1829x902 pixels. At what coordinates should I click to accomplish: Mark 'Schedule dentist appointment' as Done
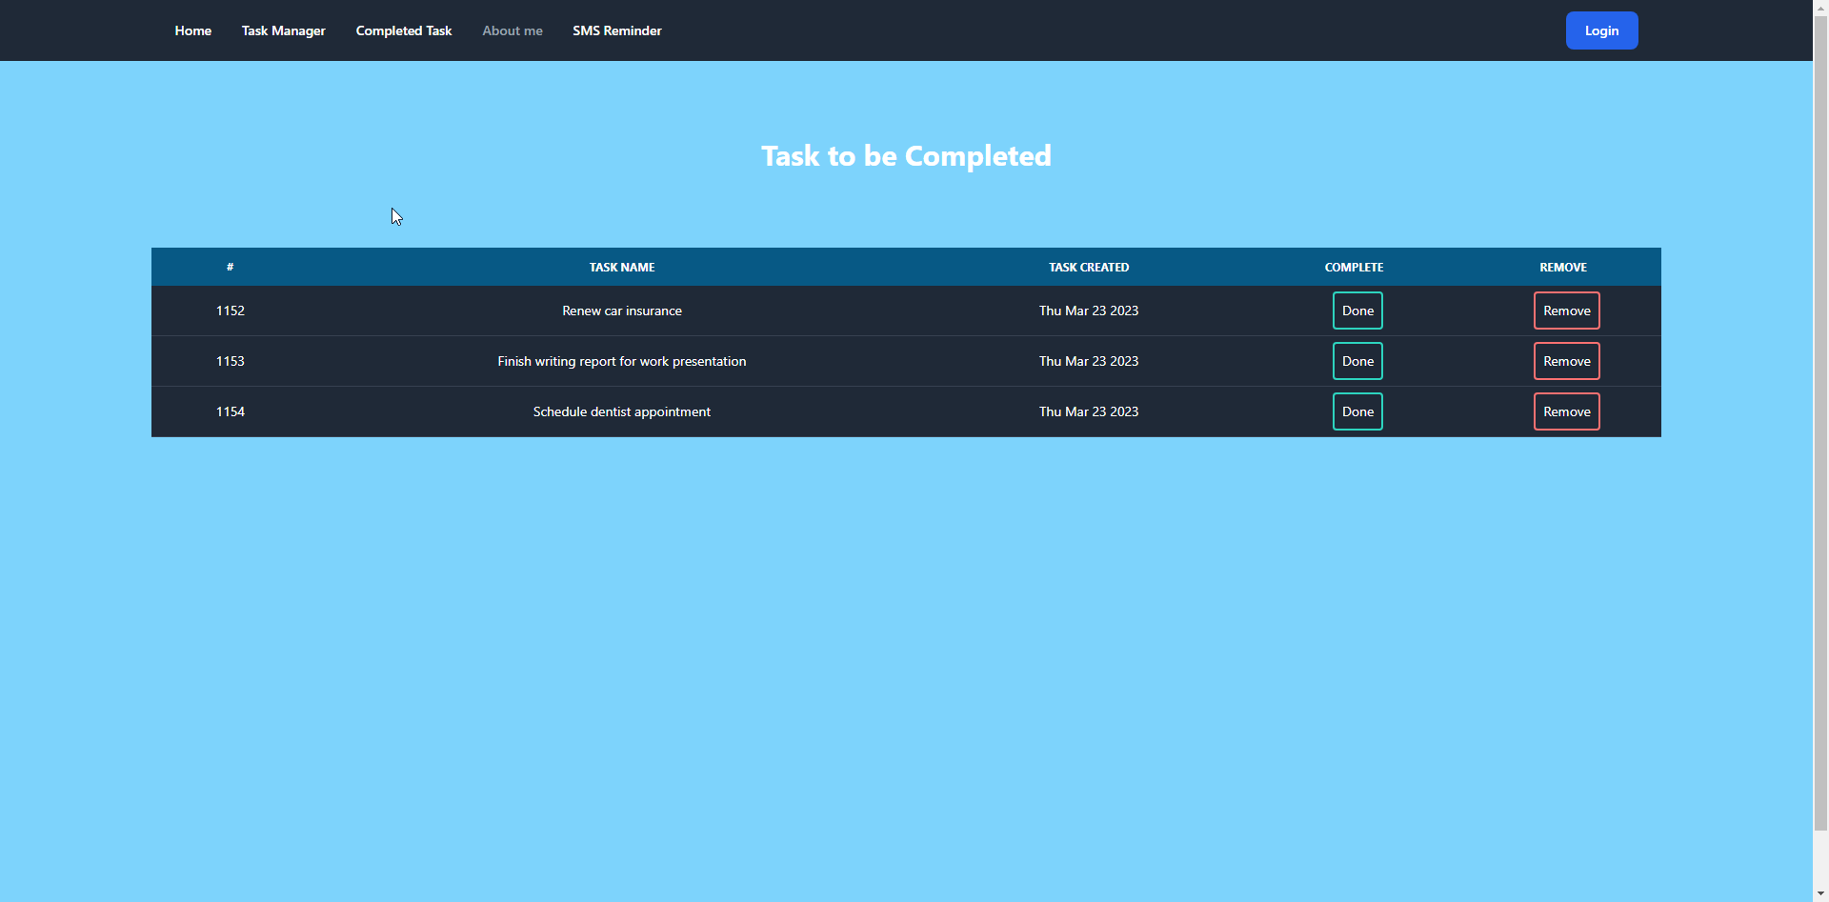[x=1357, y=411]
